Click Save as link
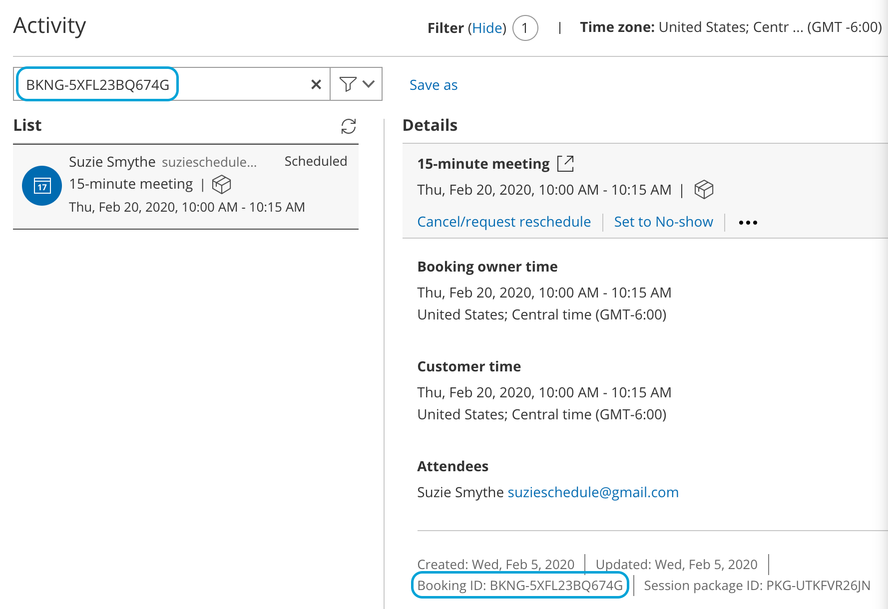The width and height of the screenshot is (888, 609). 433,85
